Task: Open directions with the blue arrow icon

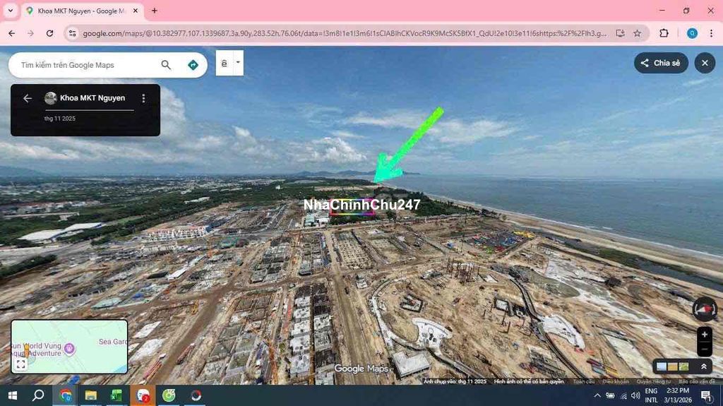Action: pyautogui.click(x=193, y=65)
